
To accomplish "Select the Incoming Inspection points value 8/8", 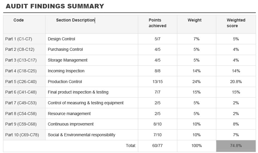I will [158, 71].
